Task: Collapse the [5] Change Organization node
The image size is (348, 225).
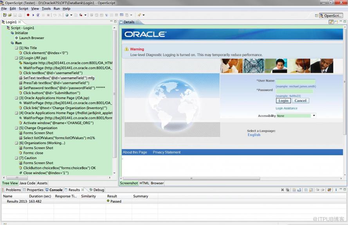Action: tap(16, 128)
